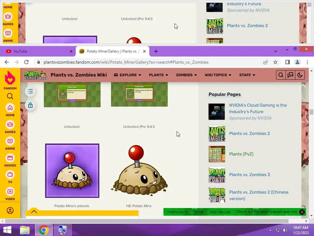This screenshot has width=314, height=236.
Task: Click the Plants vs. Zombies 3 thumbnail
Action: pos(217,175)
